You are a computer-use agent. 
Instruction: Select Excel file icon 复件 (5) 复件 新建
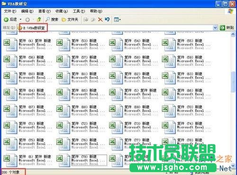[x=116, y=94]
